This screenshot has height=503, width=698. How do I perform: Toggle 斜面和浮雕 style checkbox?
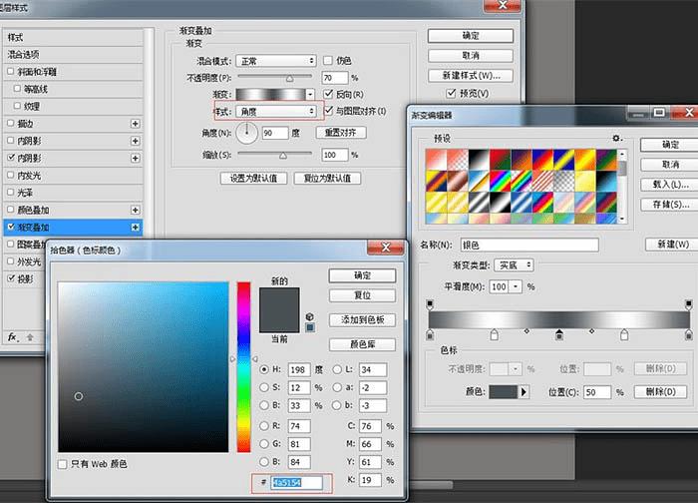(x=11, y=71)
